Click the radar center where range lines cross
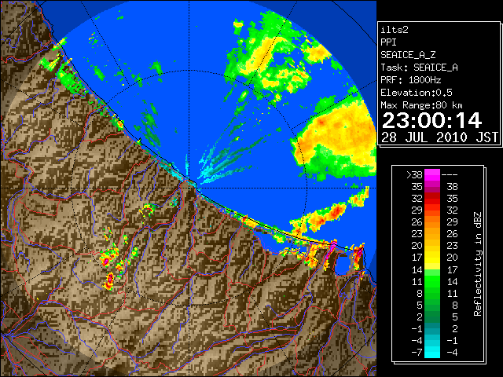This screenshot has height=377, width=503. [189, 188]
